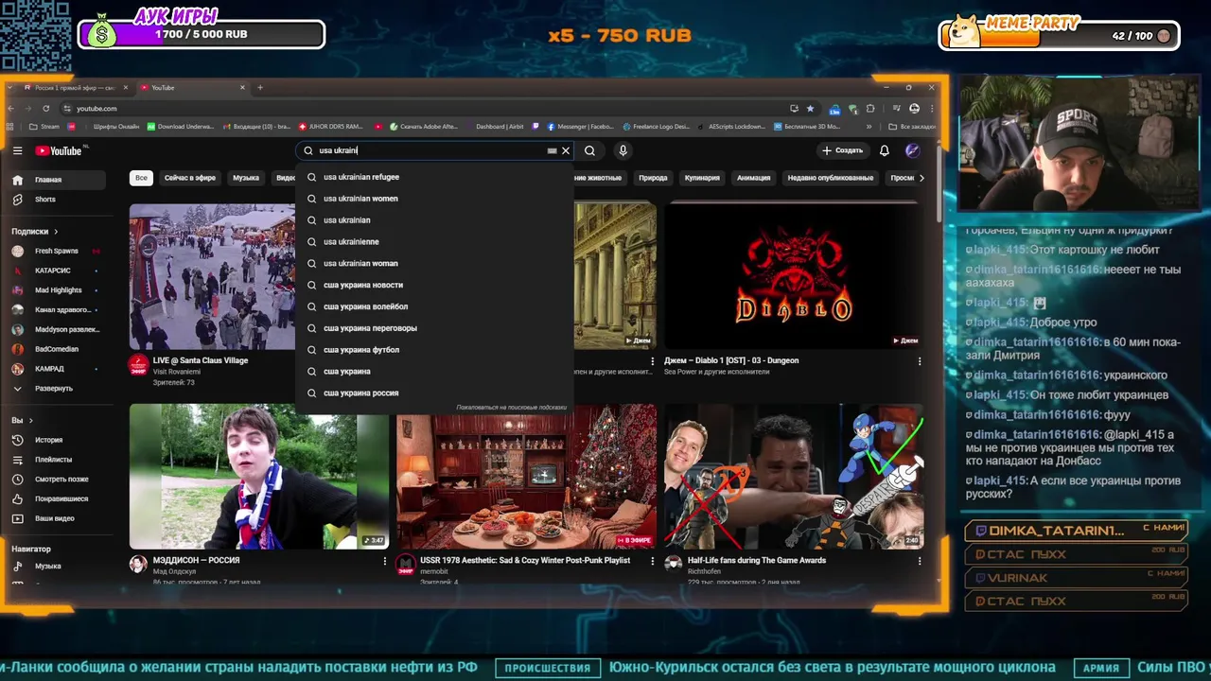Open Музыка under Навигатор
This screenshot has width=1211, height=681.
coord(59,567)
